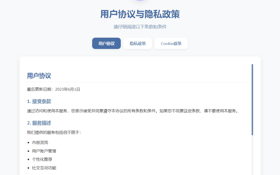The image size is (280, 175).
Task: Open the Cookie政策 tab
Action: click(x=171, y=43)
